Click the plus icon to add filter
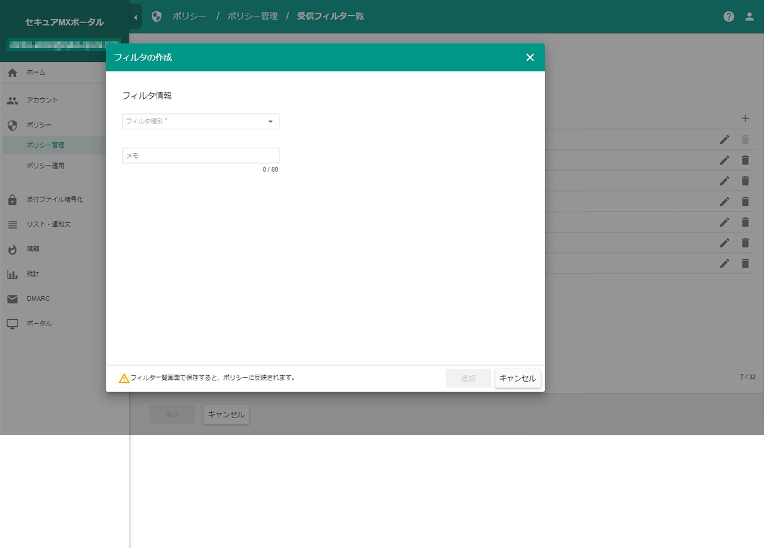Screen dimensions: 764x548 745,119
